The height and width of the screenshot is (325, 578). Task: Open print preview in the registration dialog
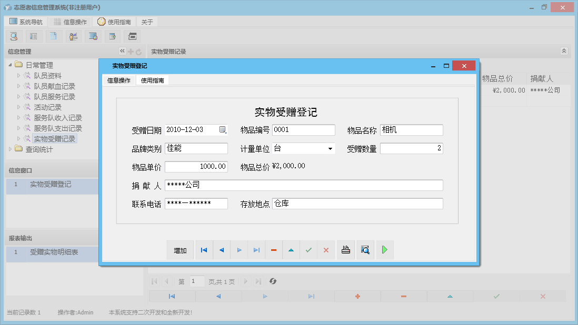pyautogui.click(x=365, y=250)
